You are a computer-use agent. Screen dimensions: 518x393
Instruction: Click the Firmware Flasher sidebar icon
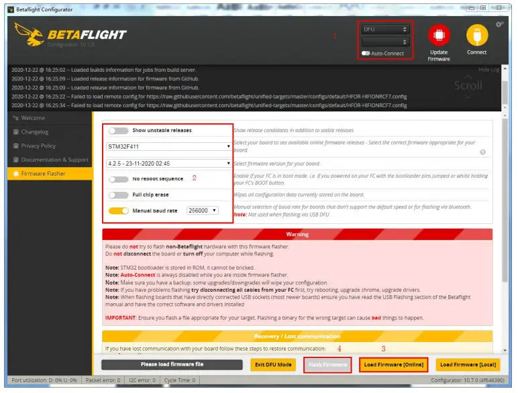pos(15,174)
